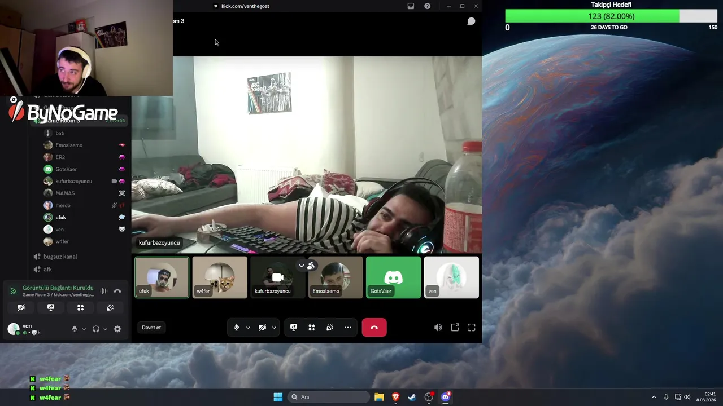Image resolution: width=723 pixels, height=406 pixels.
Task: Disconnect using voice panel phone icon
Action: pos(117,291)
